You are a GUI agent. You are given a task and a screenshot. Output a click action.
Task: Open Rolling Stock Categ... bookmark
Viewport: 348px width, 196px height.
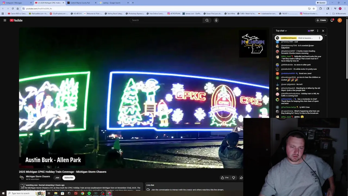(114, 14)
